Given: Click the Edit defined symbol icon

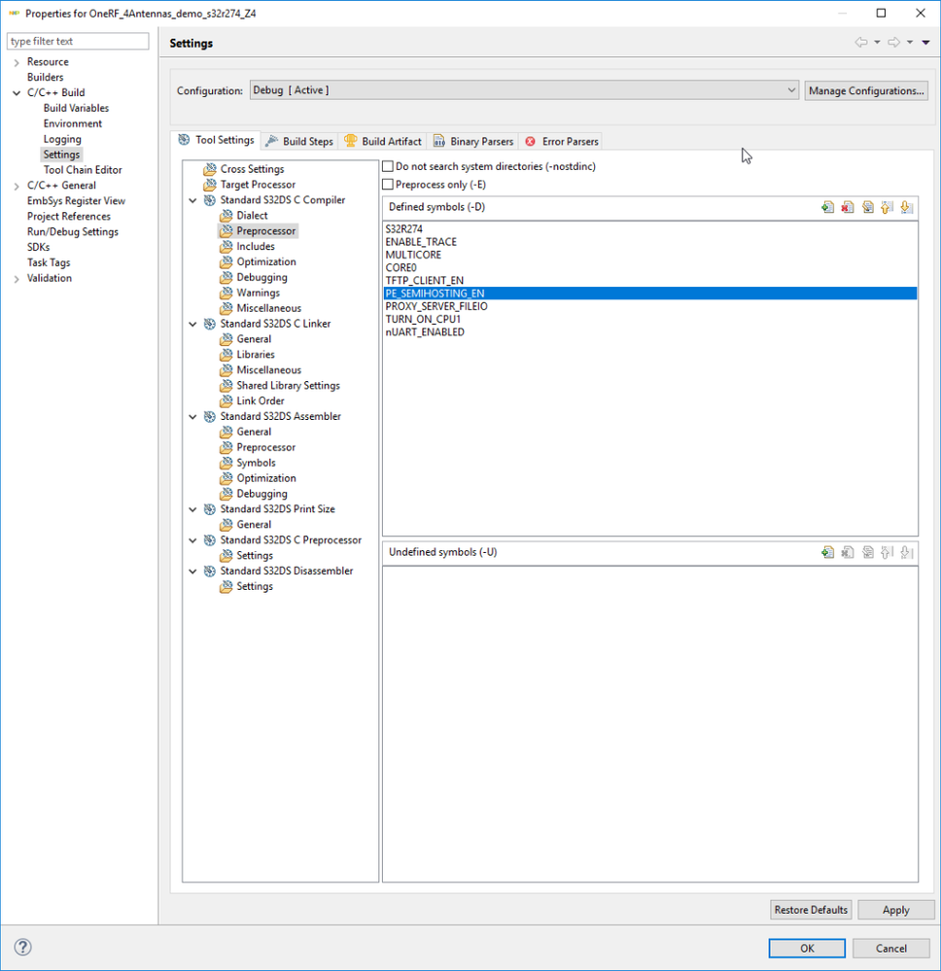Looking at the screenshot, I should pyautogui.click(x=867, y=207).
